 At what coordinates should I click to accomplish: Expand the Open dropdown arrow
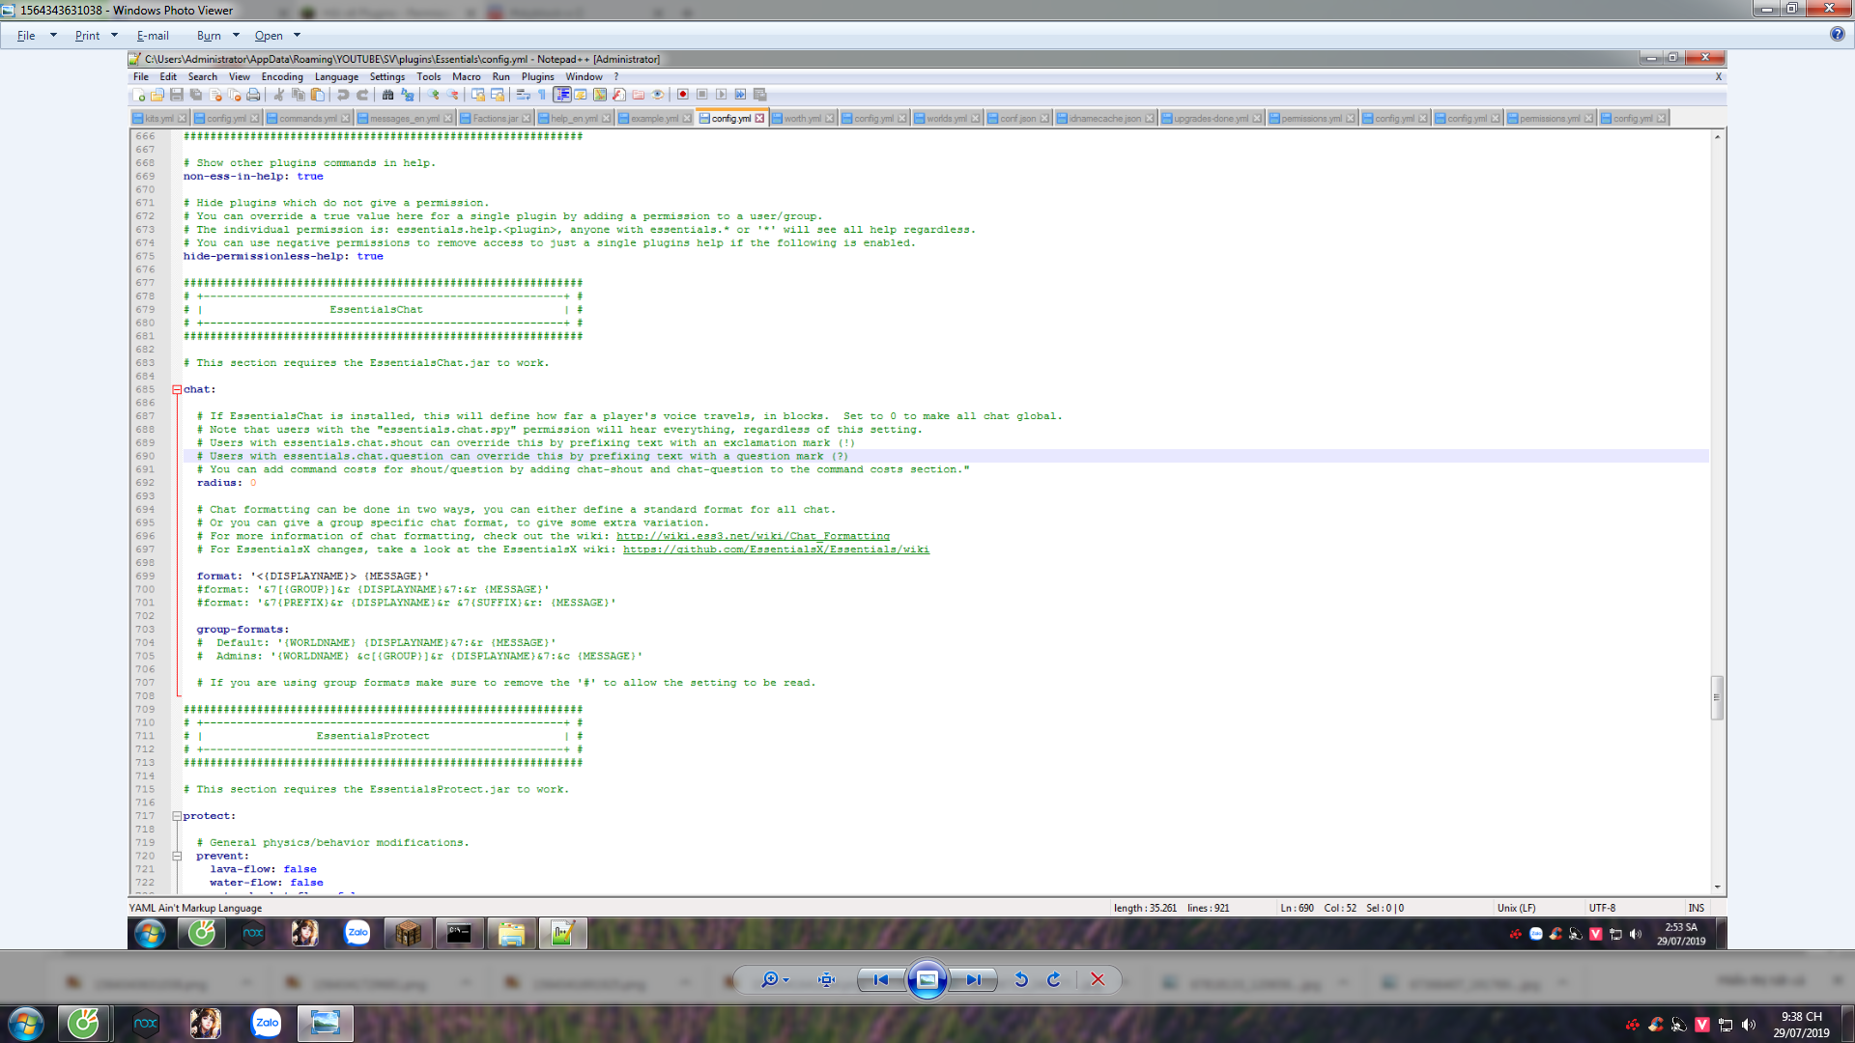pos(298,36)
